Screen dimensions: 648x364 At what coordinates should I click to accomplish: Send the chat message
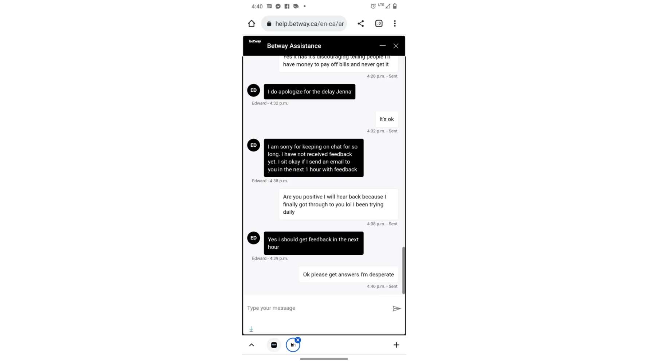pos(397,309)
